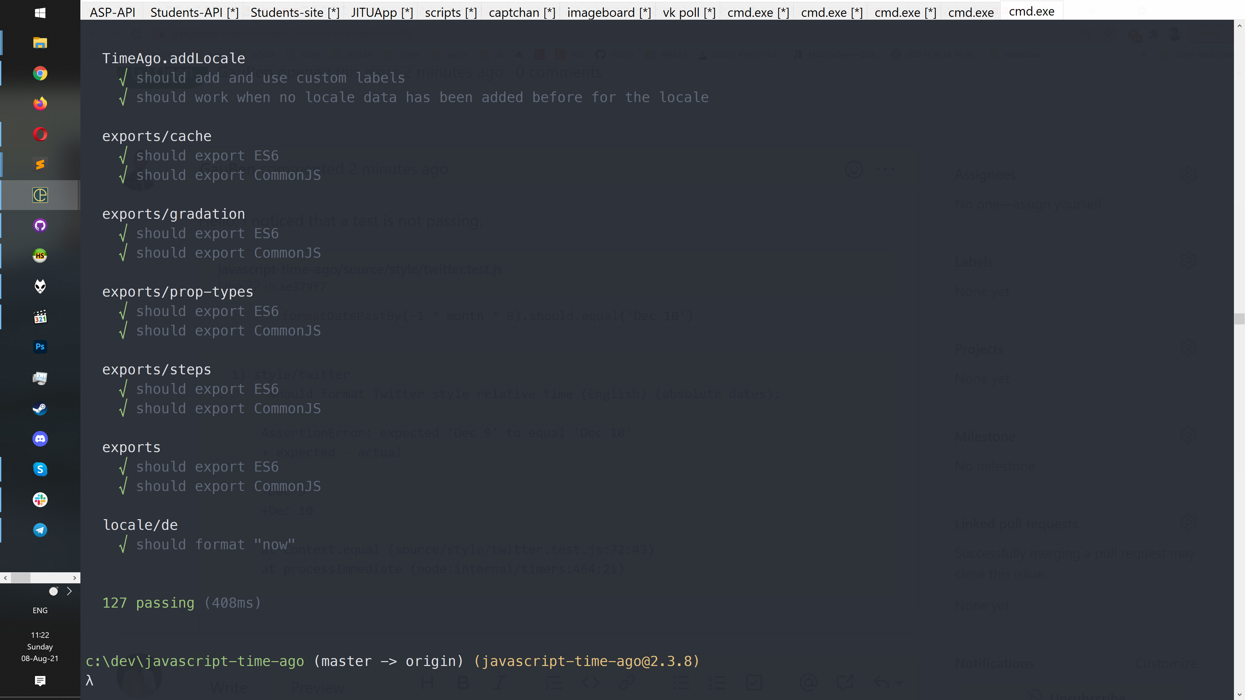Screen dimensions: 1245x700
Task: Open Discord taskbar icon
Action: [40, 439]
